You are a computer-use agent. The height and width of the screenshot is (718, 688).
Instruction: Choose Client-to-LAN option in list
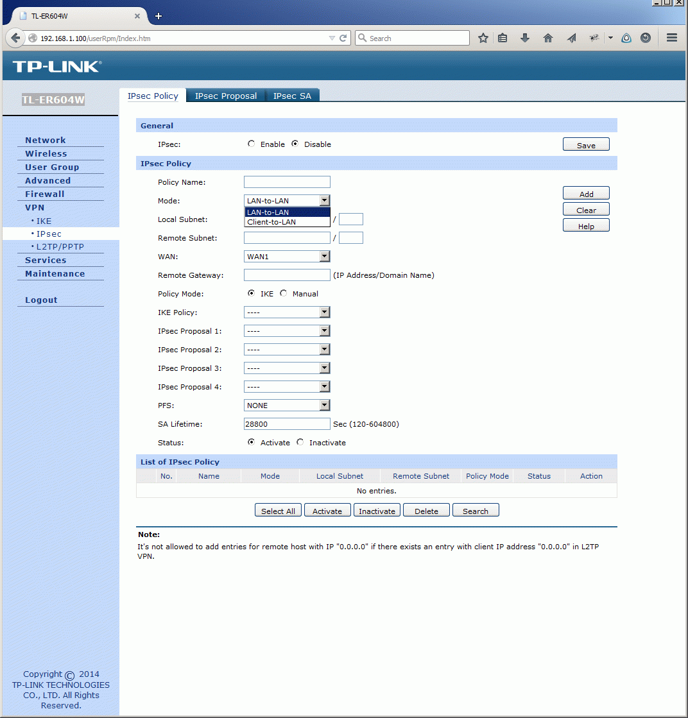tap(287, 221)
